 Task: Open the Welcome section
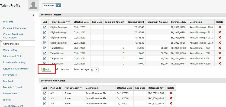click(8, 22)
